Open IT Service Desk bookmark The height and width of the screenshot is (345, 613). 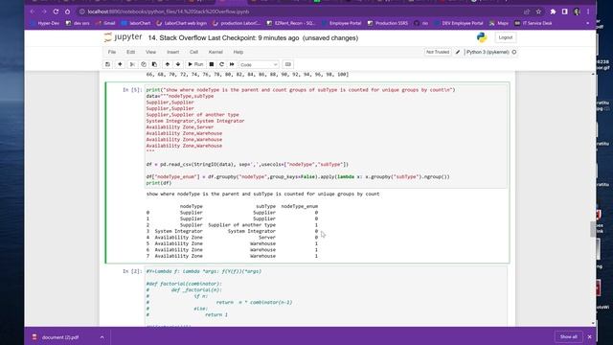[534, 23]
